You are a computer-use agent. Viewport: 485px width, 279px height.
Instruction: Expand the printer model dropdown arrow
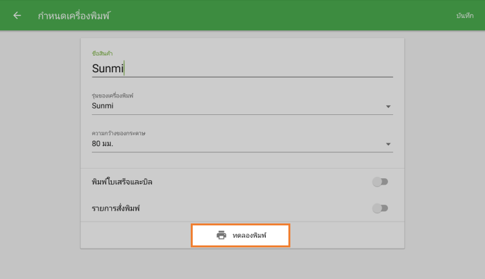click(x=388, y=107)
